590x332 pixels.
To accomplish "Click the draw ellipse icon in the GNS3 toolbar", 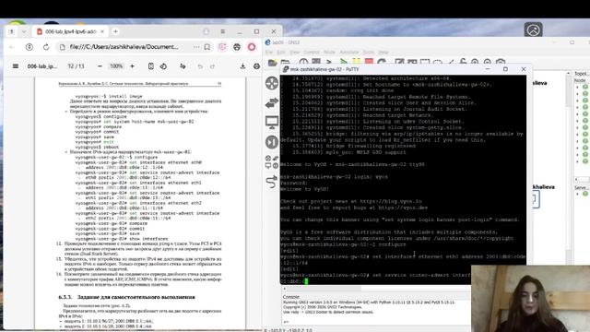I will [x=437, y=62].
